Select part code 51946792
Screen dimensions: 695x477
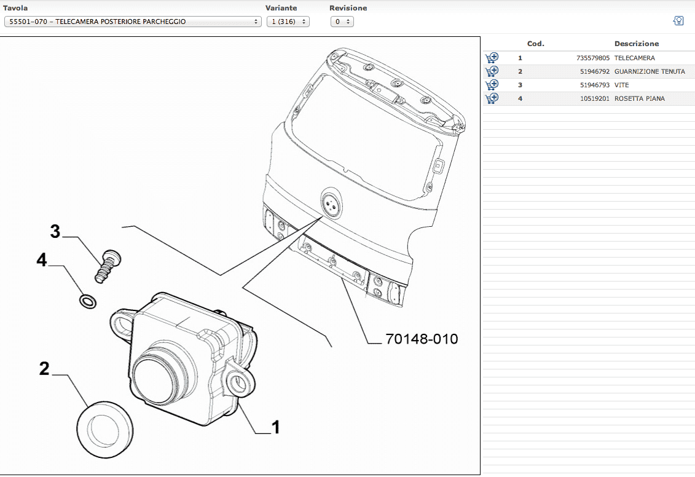click(x=595, y=71)
